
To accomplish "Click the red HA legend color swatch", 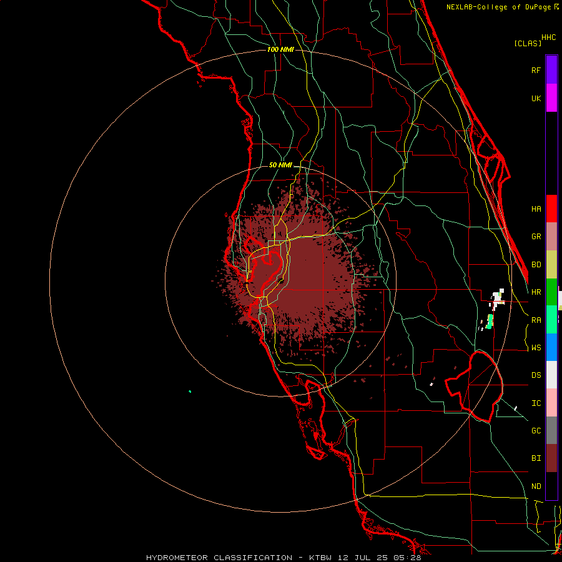I will point(551,209).
